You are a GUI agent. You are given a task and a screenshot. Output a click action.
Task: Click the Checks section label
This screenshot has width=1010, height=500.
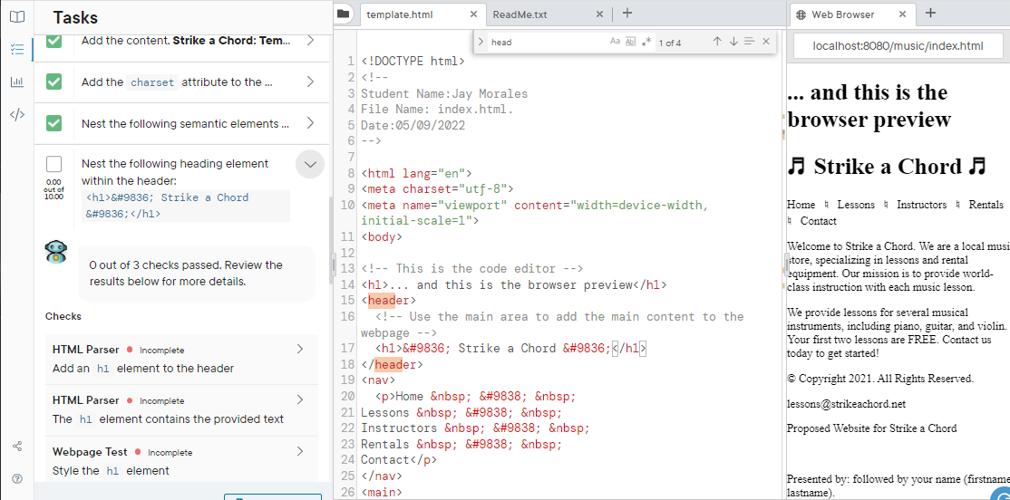(63, 316)
